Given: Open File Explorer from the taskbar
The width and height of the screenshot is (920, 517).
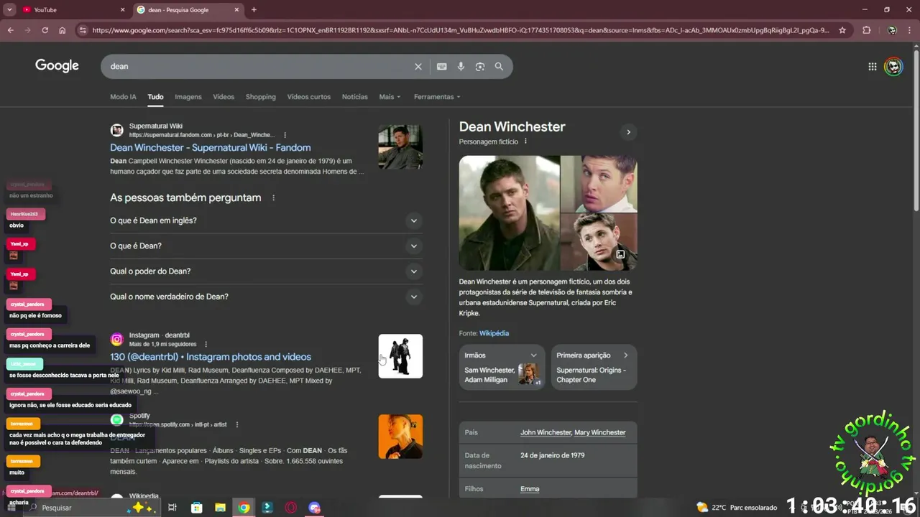Looking at the screenshot, I should 220,508.
